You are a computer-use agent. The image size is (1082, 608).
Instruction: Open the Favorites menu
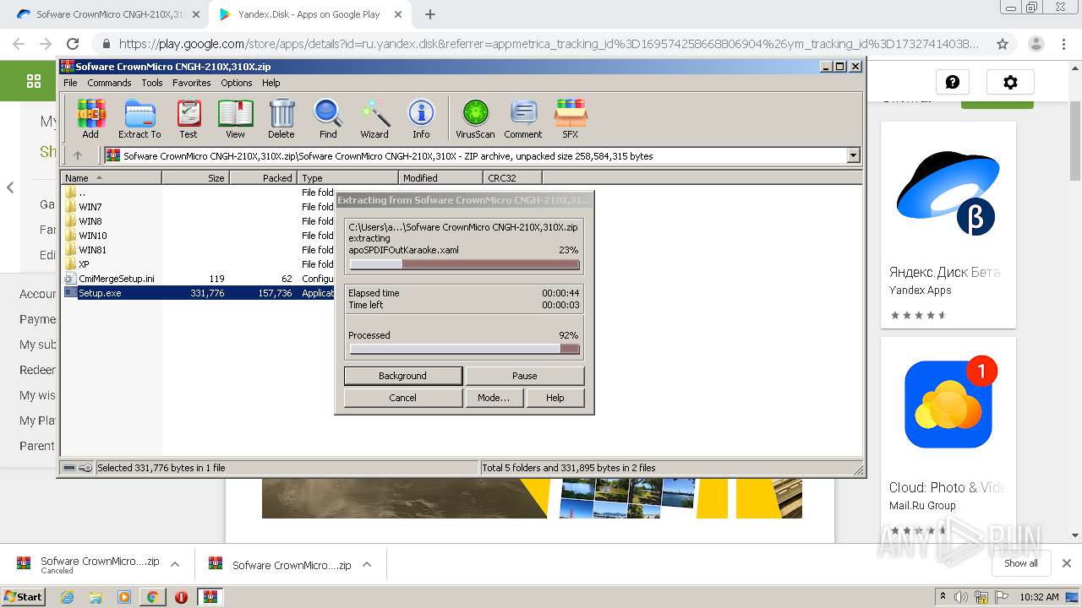pos(192,83)
